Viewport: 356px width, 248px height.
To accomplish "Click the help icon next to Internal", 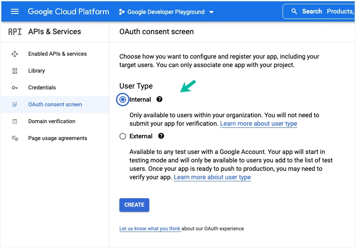I will click(x=159, y=100).
